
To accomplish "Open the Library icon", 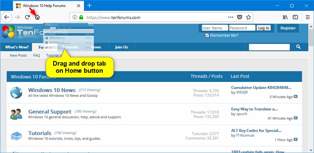I will (x=286, y=17).
